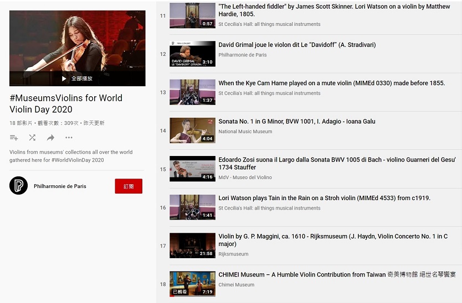Open Kye Cam Hame mute violin title
462x303 pixels.
(331, 83)
